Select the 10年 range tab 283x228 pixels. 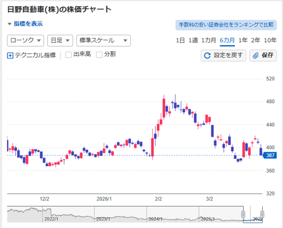coord(270,41)
